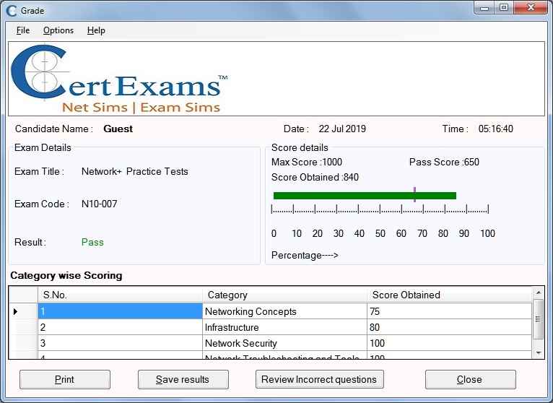Click the purple pass-score marker on bar
Screen dimensions: 553x403
coord(414,195)
